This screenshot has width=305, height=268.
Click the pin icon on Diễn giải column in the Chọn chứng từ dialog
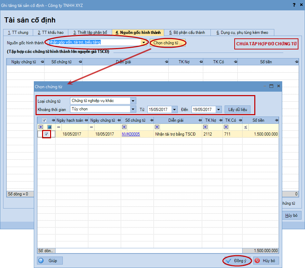coord(200,120)
